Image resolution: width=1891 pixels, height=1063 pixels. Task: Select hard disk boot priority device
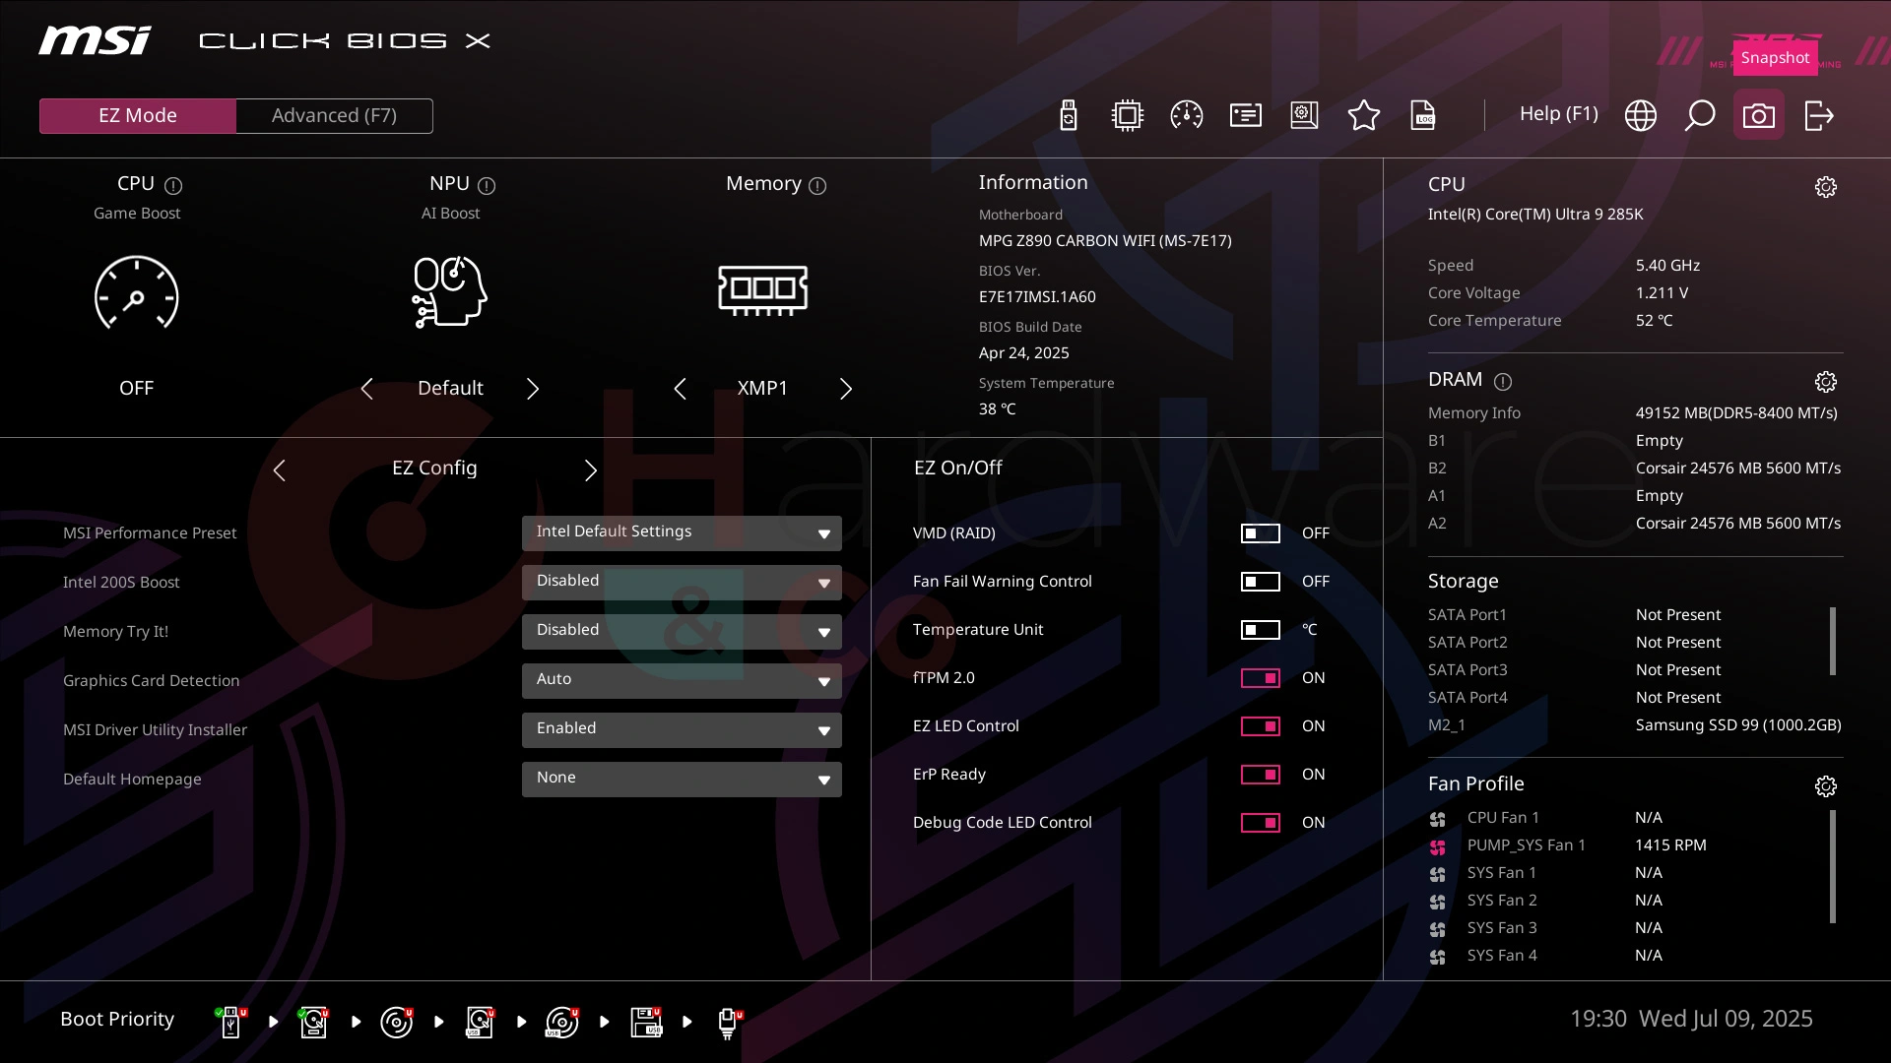click(x=314, y=1022)
